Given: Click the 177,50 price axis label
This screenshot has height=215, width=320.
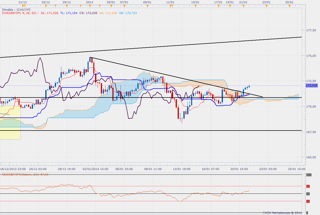Looking at the screenshot, I should (x=311, y=30).
